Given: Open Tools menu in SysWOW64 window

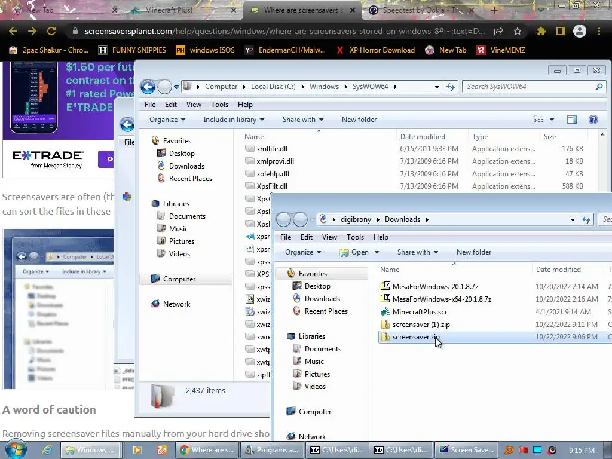Looking at the screenshot, I should tap(219, 104).
